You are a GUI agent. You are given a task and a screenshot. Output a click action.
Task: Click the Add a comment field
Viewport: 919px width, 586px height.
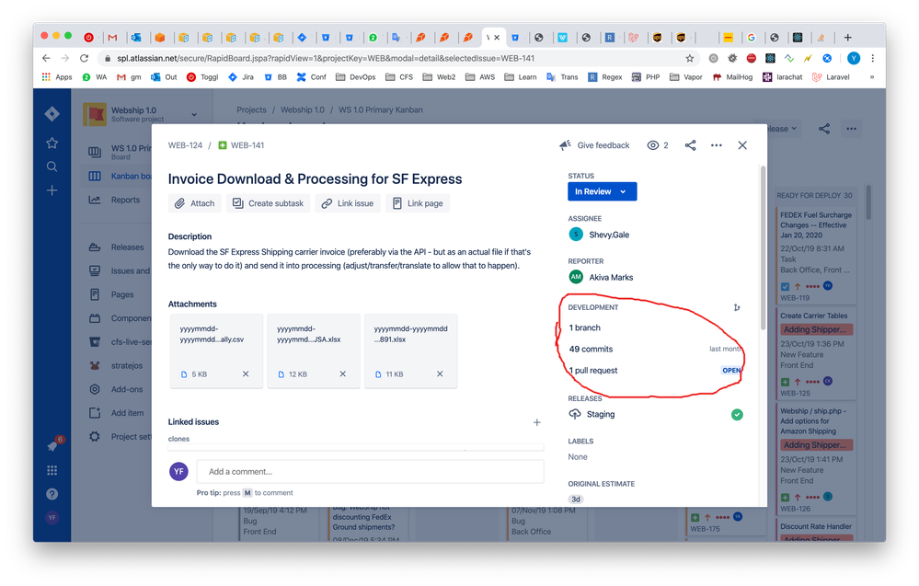(370, 472)
